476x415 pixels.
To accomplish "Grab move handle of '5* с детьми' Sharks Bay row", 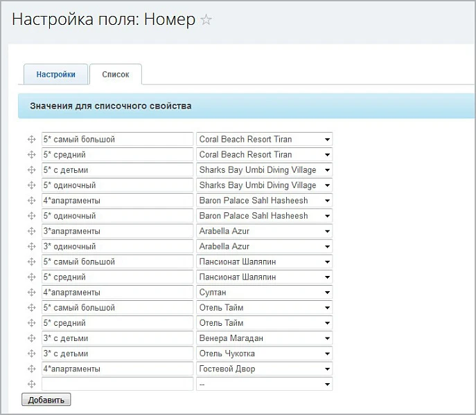I will 32,170.
